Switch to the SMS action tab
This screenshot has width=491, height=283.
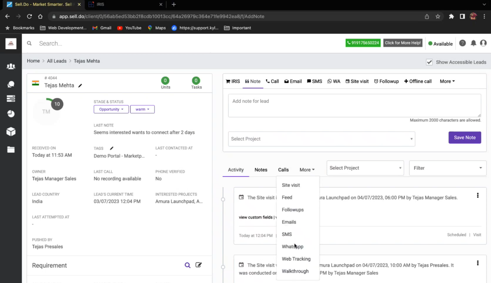[314, 81]
